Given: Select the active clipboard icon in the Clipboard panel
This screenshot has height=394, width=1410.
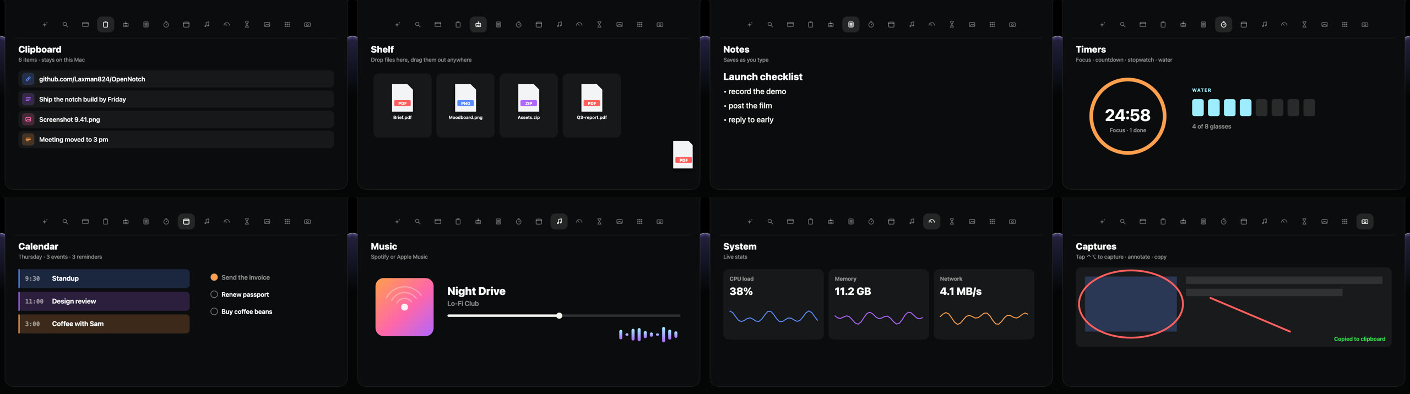Looking at the screenshot, I should tap(105, 25).
